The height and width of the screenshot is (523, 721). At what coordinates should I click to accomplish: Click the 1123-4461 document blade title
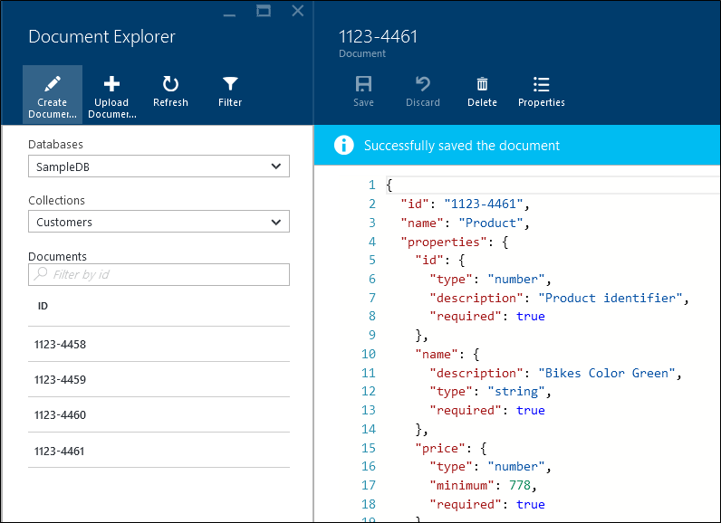pos(378,37)
